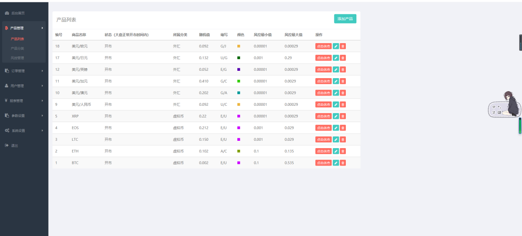The height and width of the screenshot is (236, 522).
Task: Open edit for the XRP product
Action: coord(336,116)
